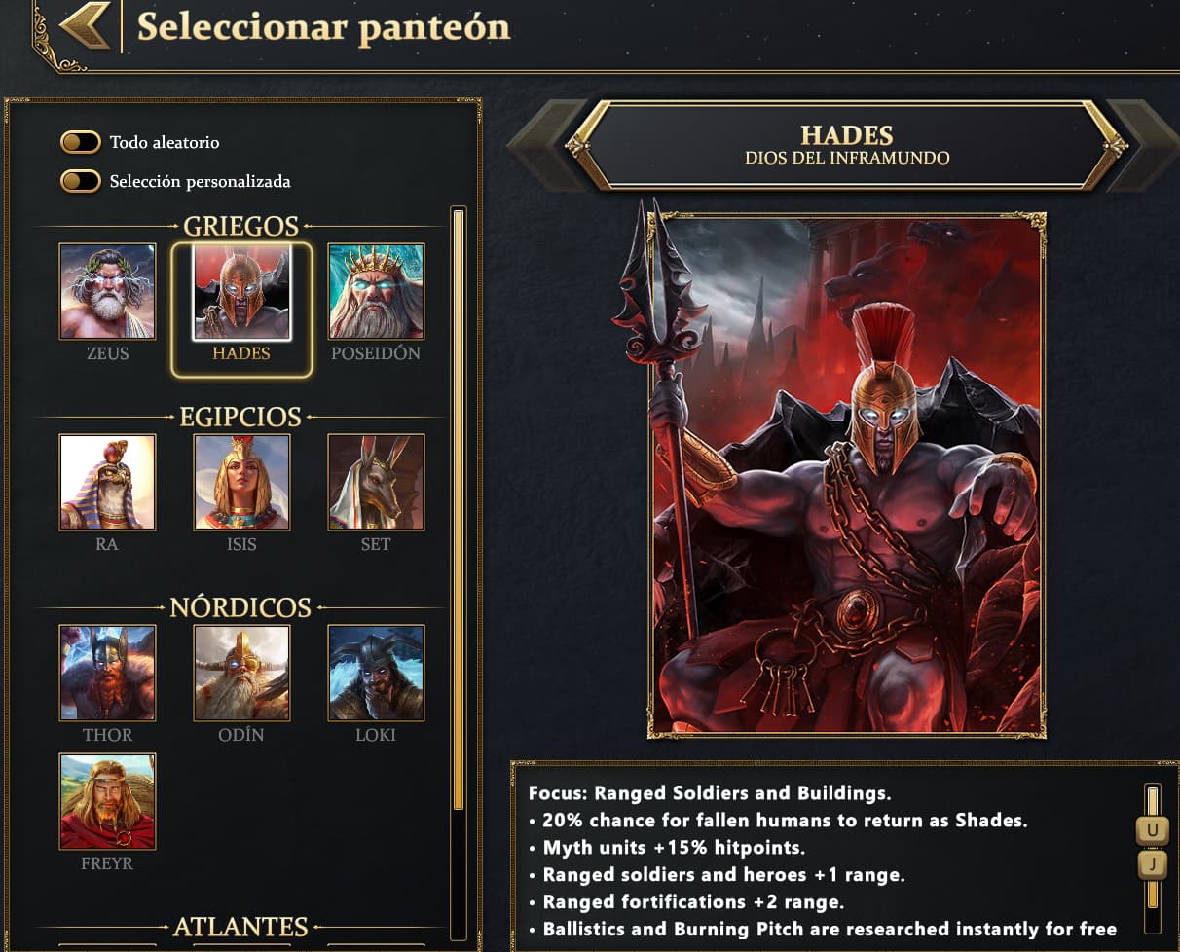Select the Freyr god portrait

(107, 801)
